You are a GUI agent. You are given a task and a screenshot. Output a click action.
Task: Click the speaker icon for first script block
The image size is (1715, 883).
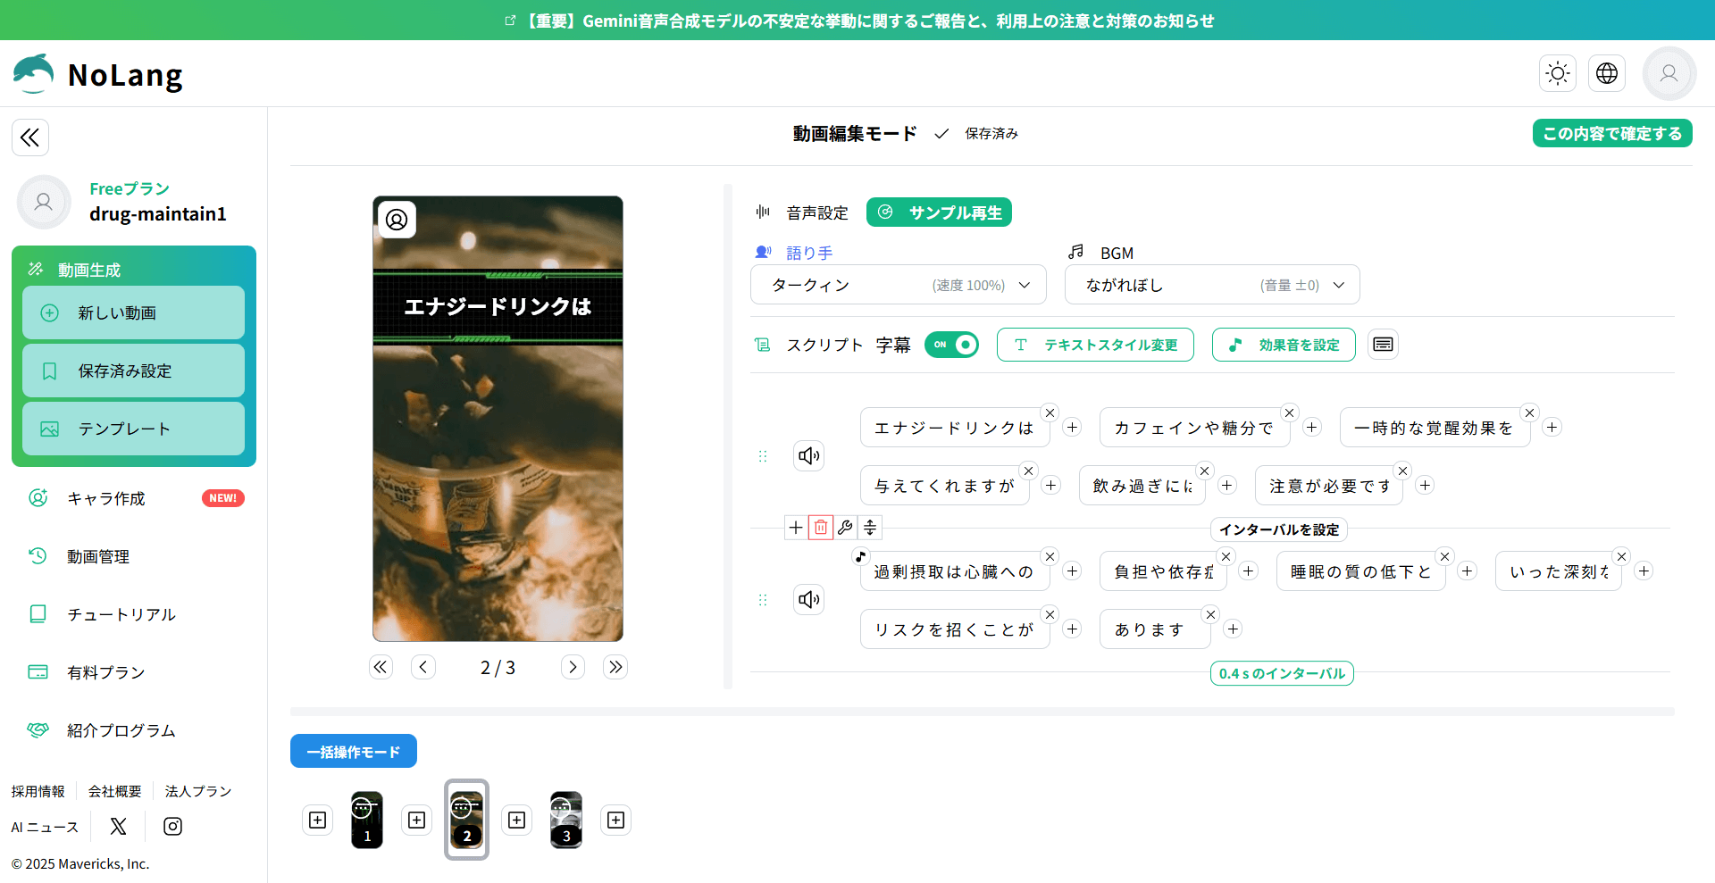(x=808, y=456)
